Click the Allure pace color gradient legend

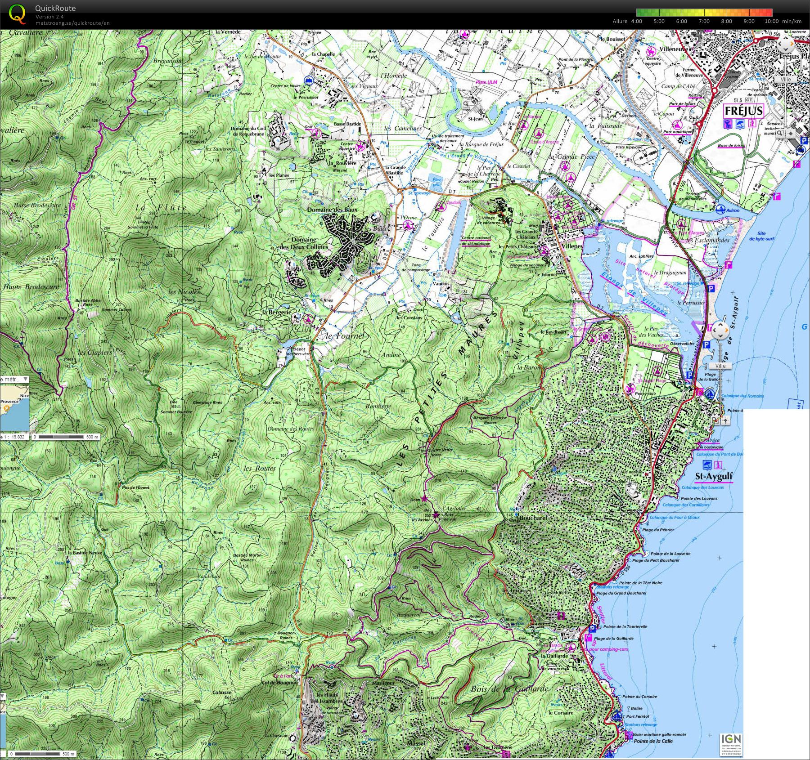point(704,13)
